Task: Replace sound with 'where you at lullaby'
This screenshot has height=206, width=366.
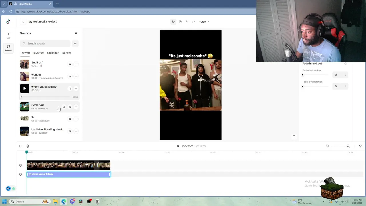Action: [70, 88]
